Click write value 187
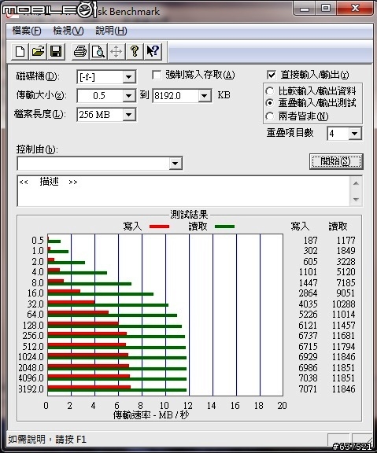Viewport: 377px width, 453px height. (311, 241)
